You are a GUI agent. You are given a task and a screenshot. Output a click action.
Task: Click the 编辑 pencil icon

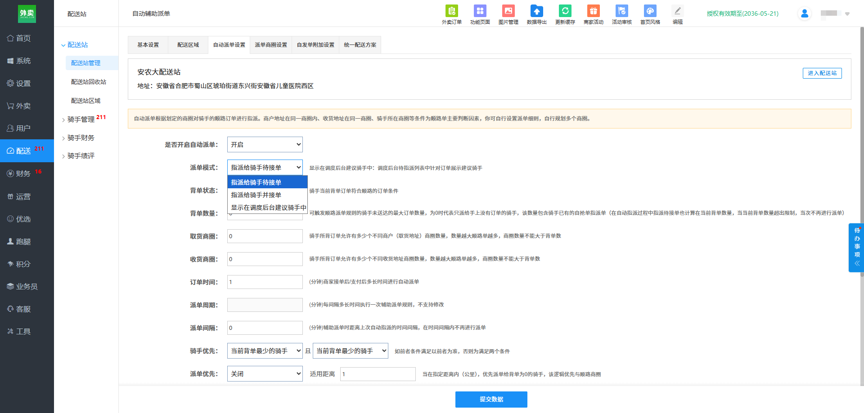[677, 14]
